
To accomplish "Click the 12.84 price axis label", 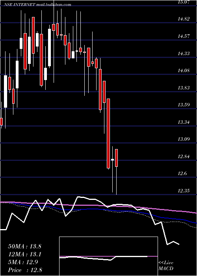I will pyautogui.click(x=184, y=156).
